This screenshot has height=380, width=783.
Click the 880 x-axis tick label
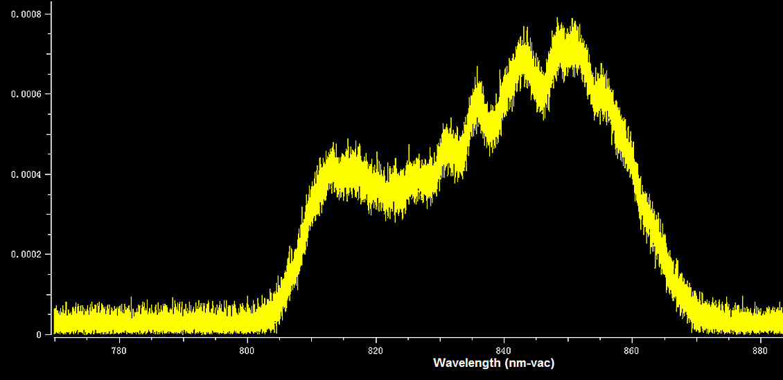tap(760, 349)
